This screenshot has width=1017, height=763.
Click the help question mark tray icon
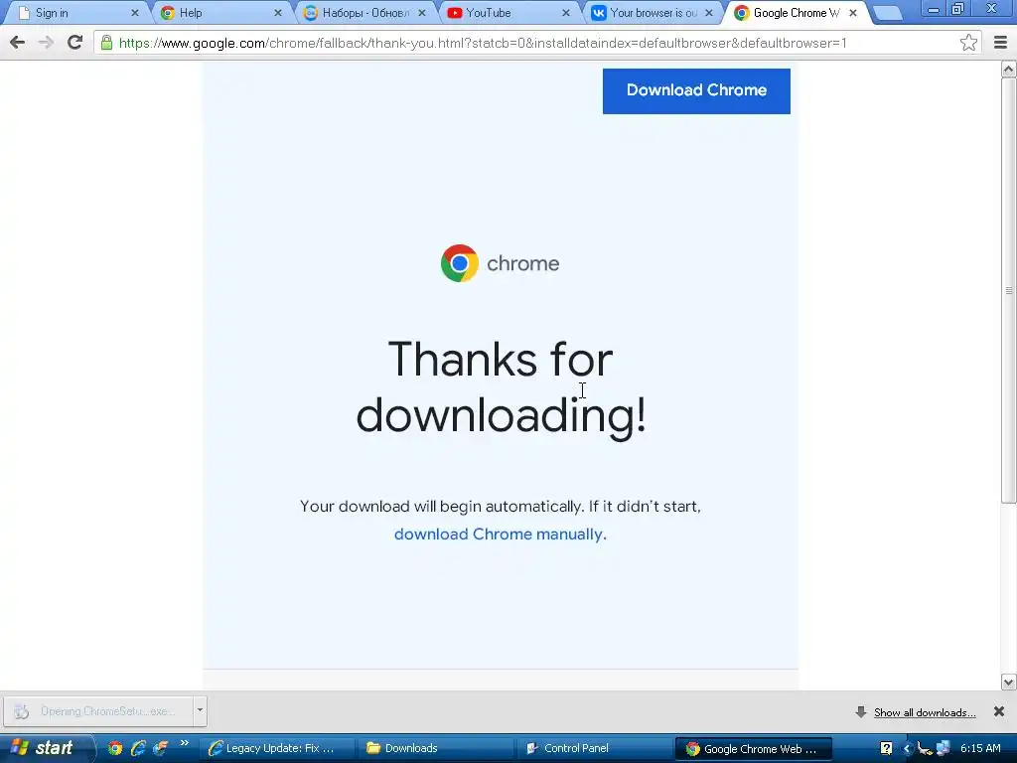pyautogui.click(x=886, y=748)
